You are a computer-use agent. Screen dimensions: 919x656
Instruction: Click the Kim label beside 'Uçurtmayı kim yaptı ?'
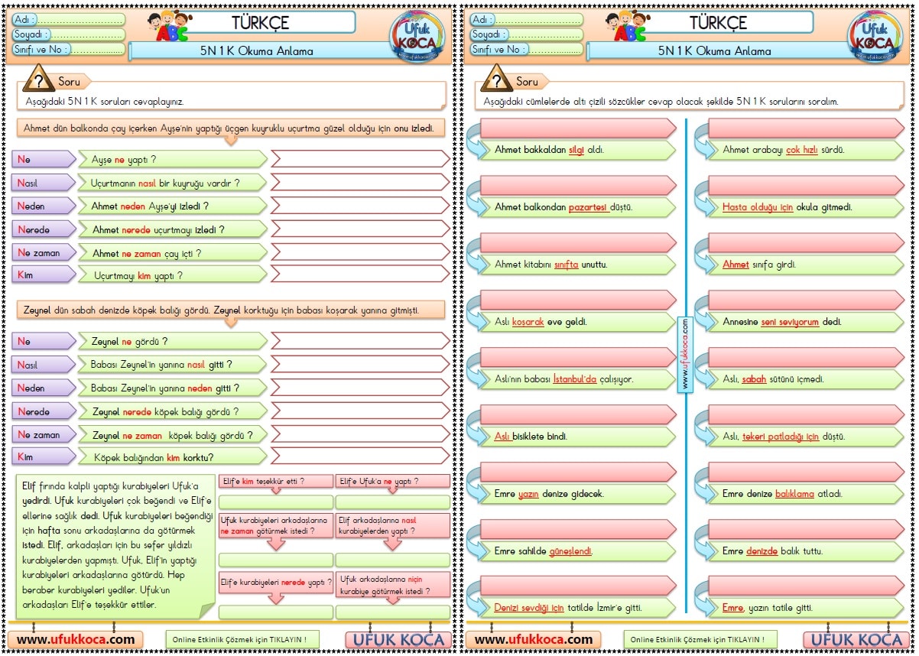[44, 274]
